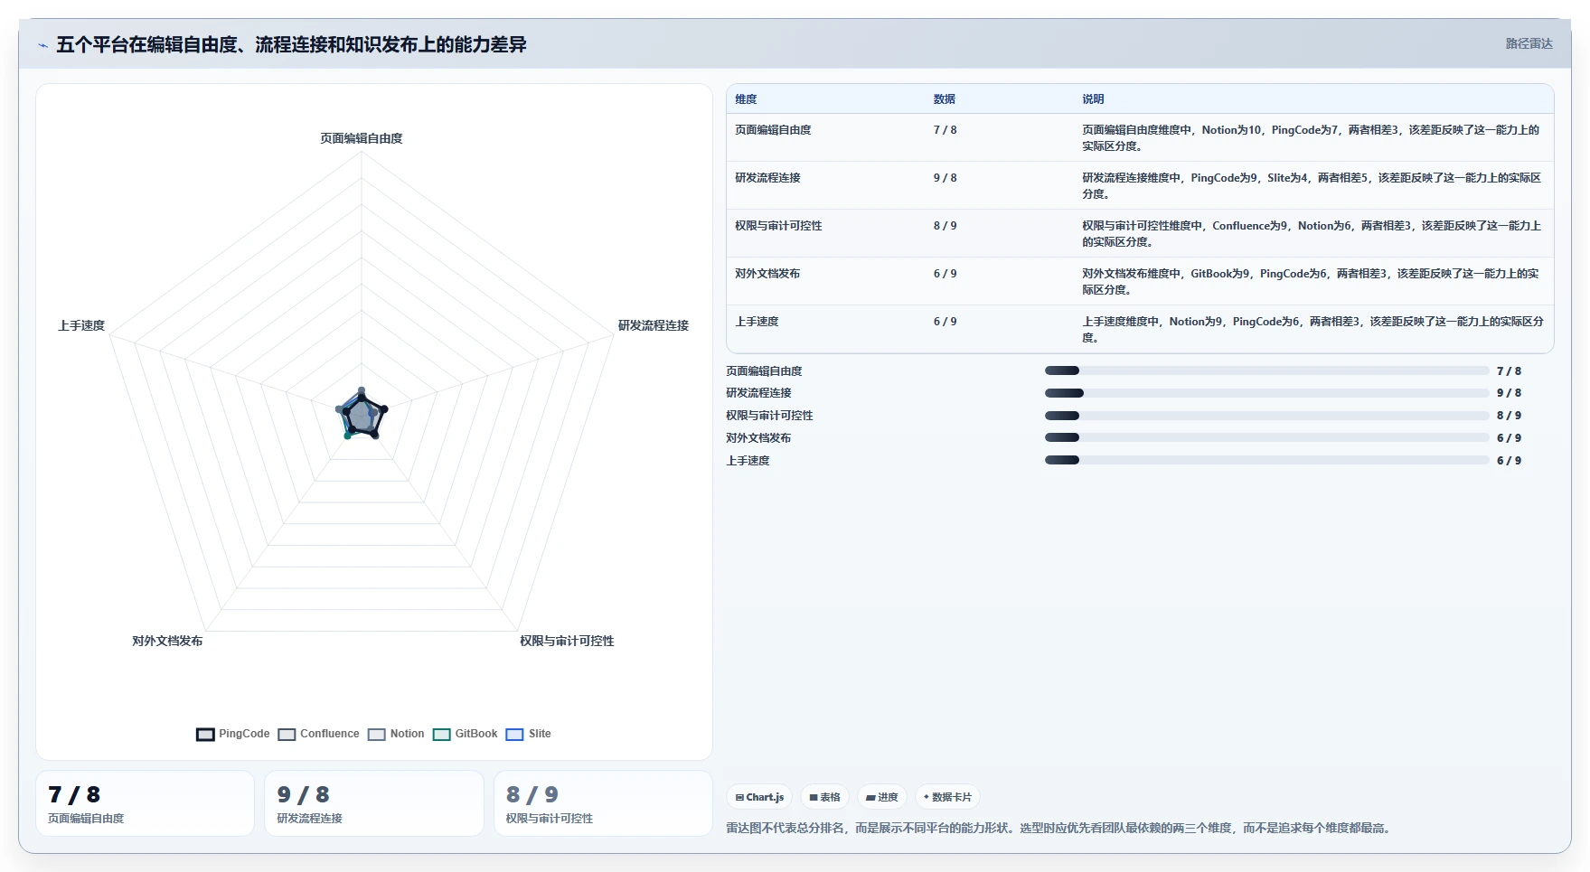Open the 9 / 8 研发流程连接 data card
This screenshot has height=872, width=1590.
[374, 803]
